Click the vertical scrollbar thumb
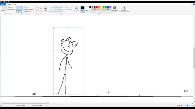This screenshot has height=109, width=195. pyautogui.click(x=194, y=58)
